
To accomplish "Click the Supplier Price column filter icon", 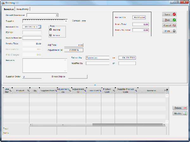I will pos(55,91).
